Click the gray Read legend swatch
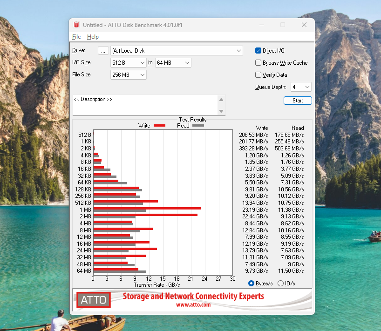 pos(198,126)
